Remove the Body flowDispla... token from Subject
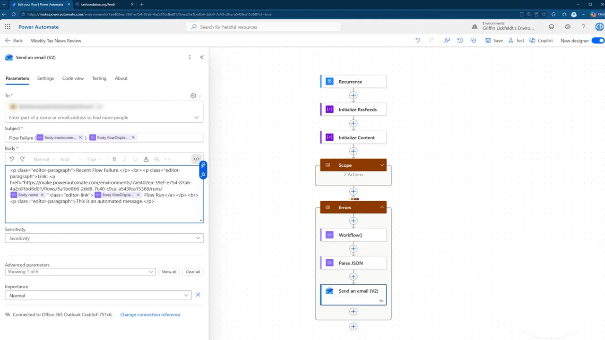 coord(133,137)
